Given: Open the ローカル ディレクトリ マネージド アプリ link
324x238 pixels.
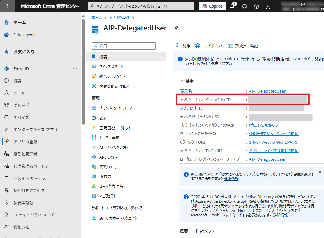Looking at the screenshot, I should click(267, 159).
